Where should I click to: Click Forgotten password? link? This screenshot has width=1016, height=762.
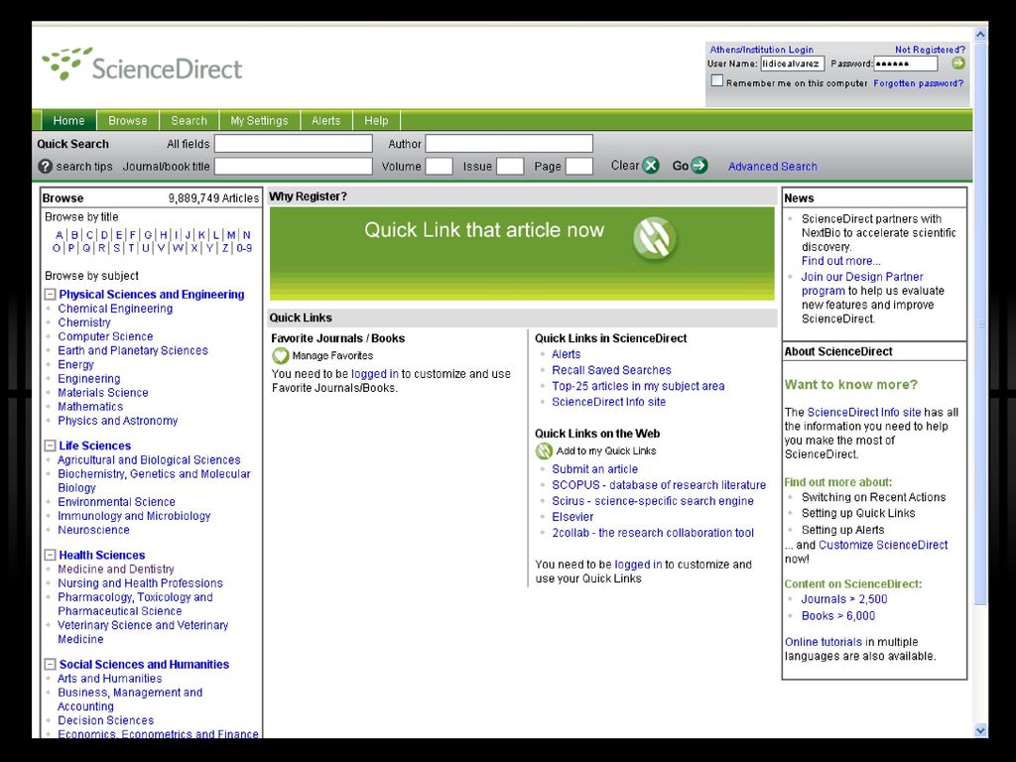pos(918,83)
